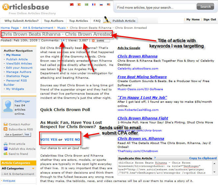
Task: Select the first red language flag
Action: coord(72,5)
